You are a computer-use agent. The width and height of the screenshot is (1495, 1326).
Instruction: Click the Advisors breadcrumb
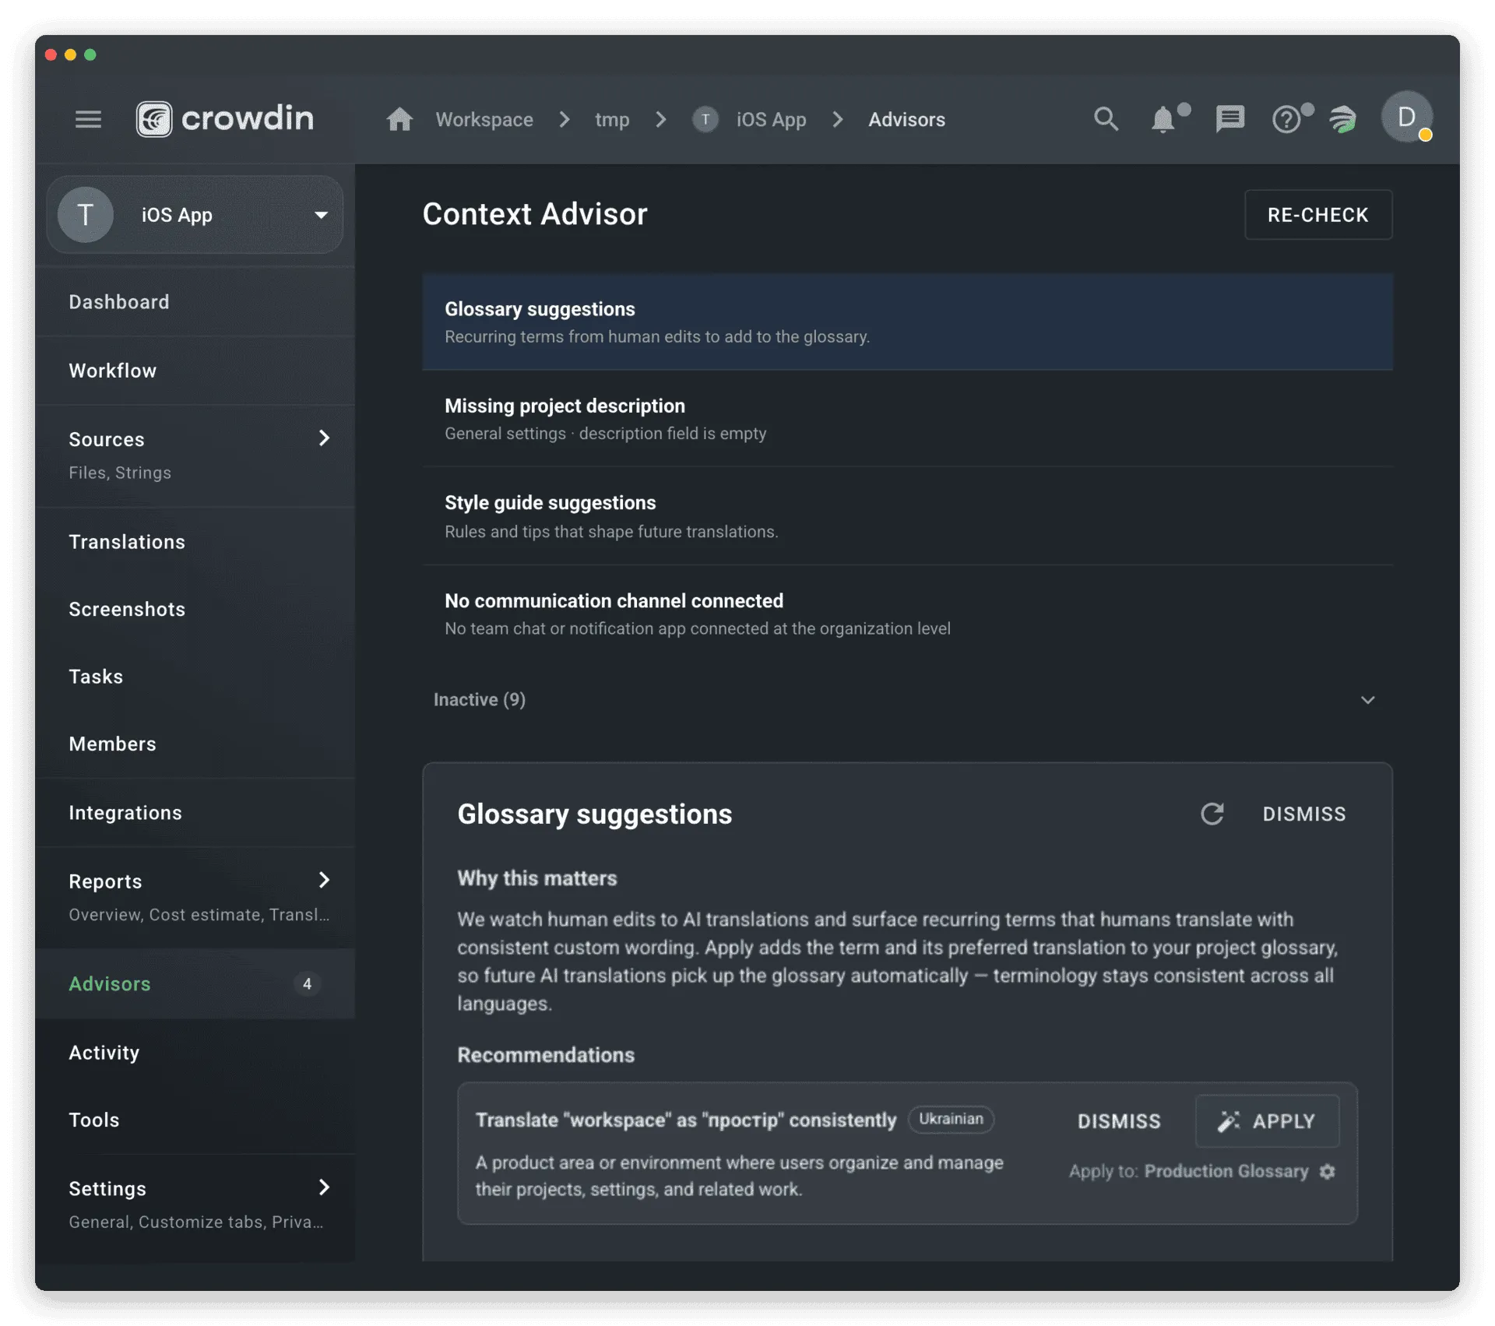(906, 119)
